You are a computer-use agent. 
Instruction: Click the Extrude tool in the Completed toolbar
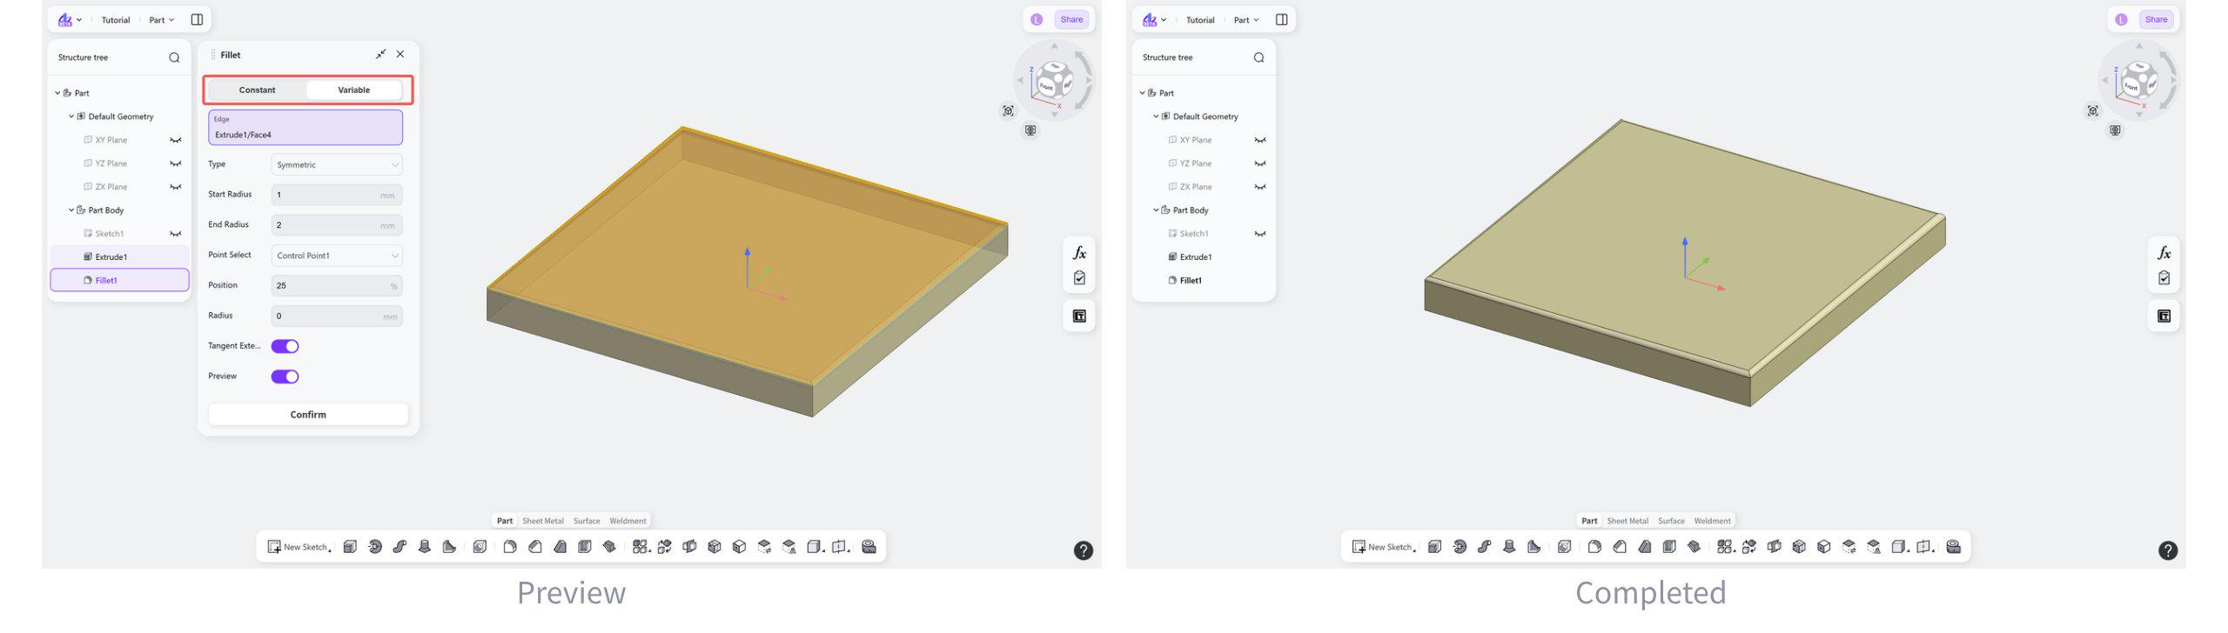pos(1434,547)
